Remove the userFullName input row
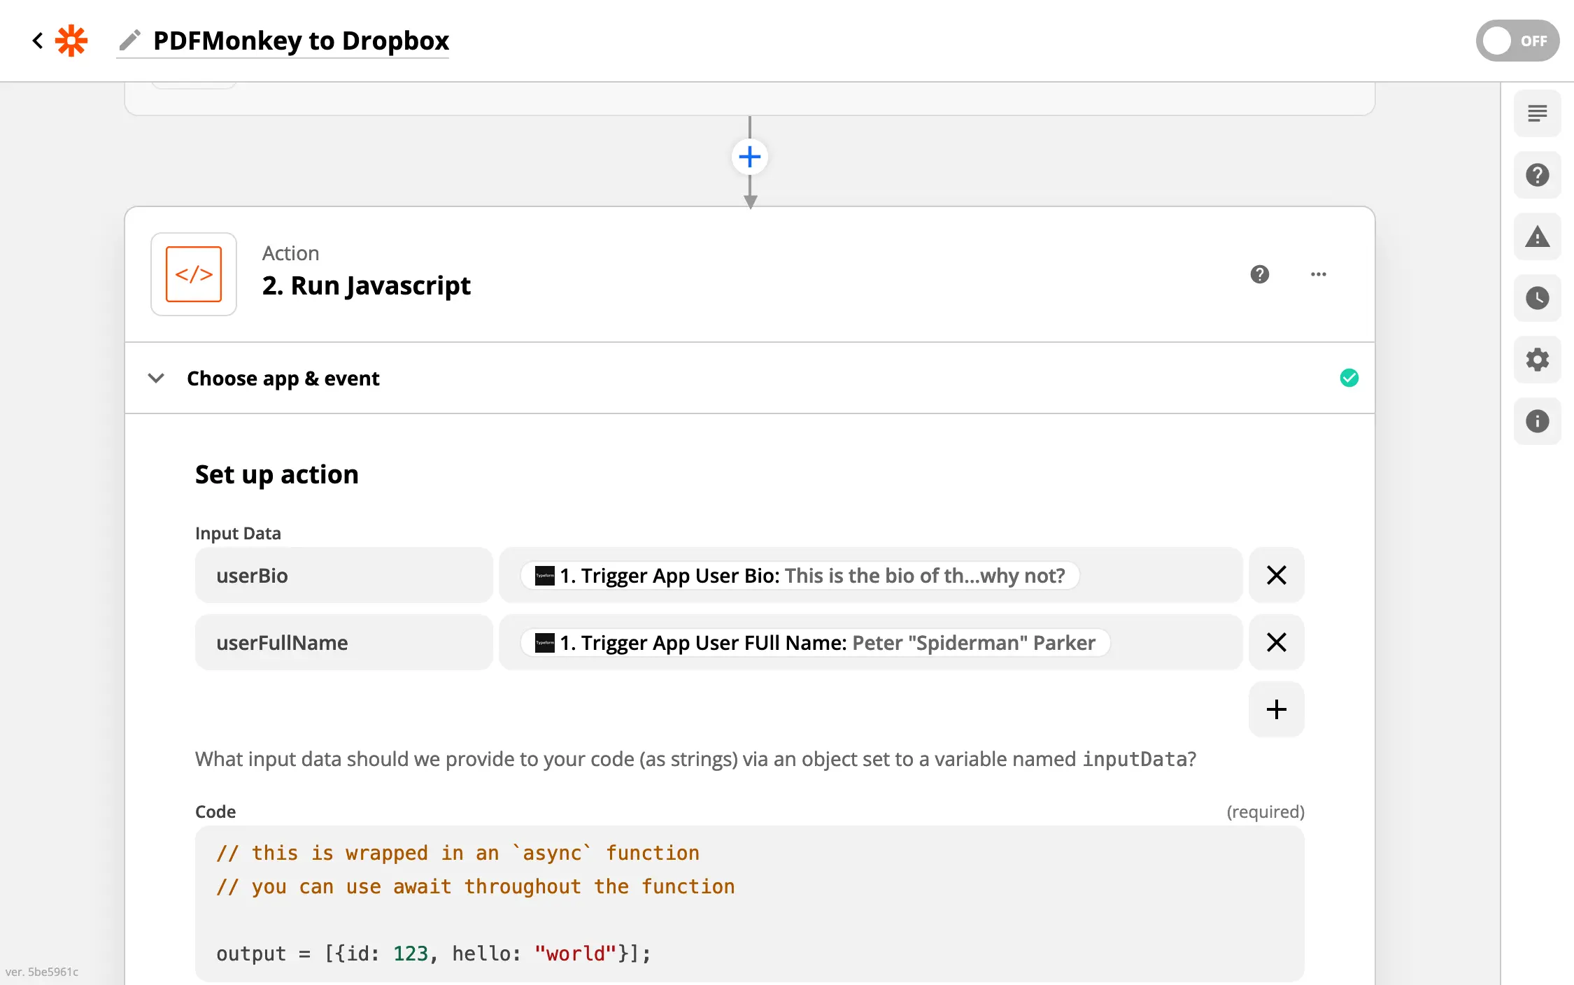The width and height of the screenshot is (1574, 985). coord(1276,642)
